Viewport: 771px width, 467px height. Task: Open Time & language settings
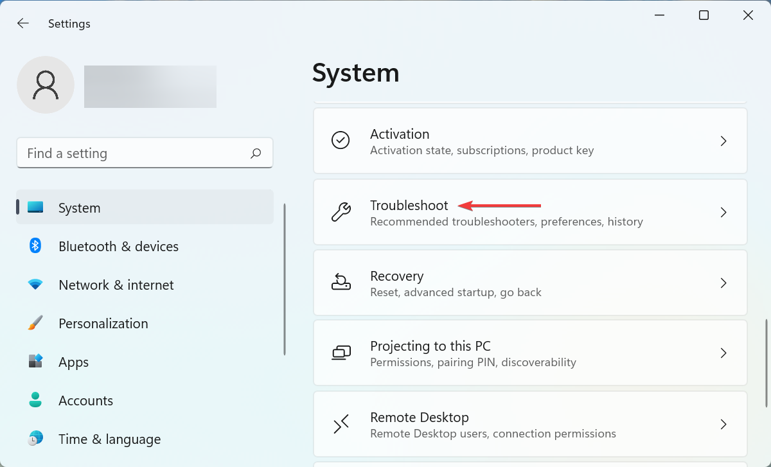[x=109, y=439]
